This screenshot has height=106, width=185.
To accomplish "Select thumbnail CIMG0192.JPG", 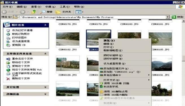I will [x=68, y=90].
